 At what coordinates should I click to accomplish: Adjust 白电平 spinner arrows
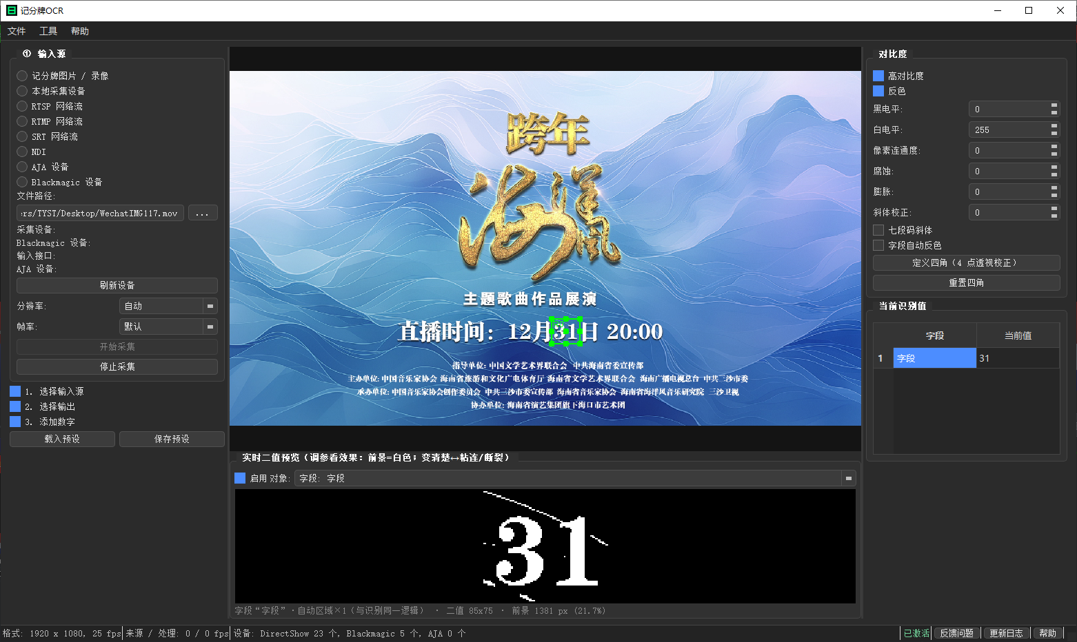tap(1054, 130)
